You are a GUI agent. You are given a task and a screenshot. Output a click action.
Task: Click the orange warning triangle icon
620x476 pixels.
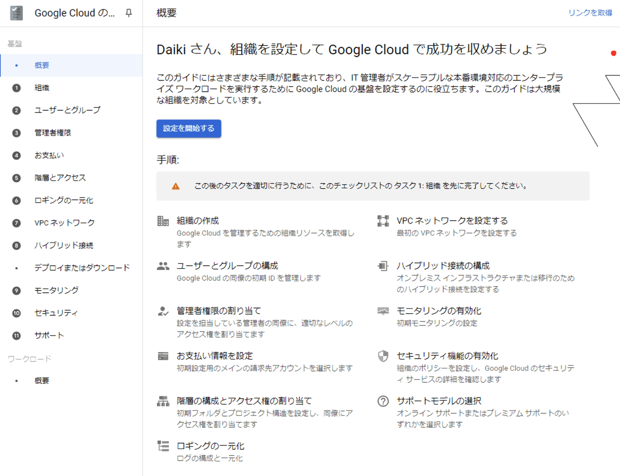[x=176, y=186]
